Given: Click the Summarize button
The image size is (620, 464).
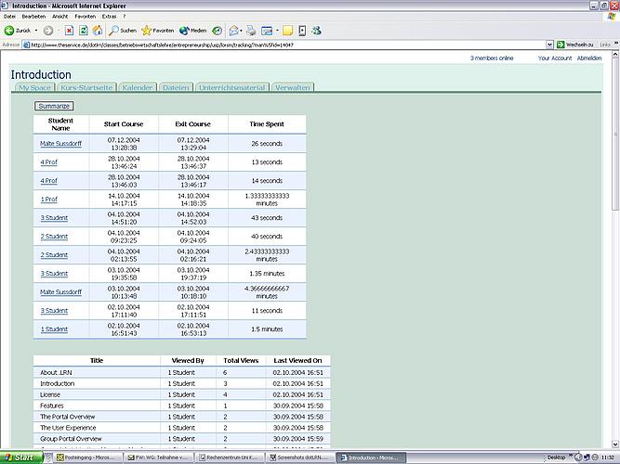Looking at the screenshot, I should (x=54, y=106).
